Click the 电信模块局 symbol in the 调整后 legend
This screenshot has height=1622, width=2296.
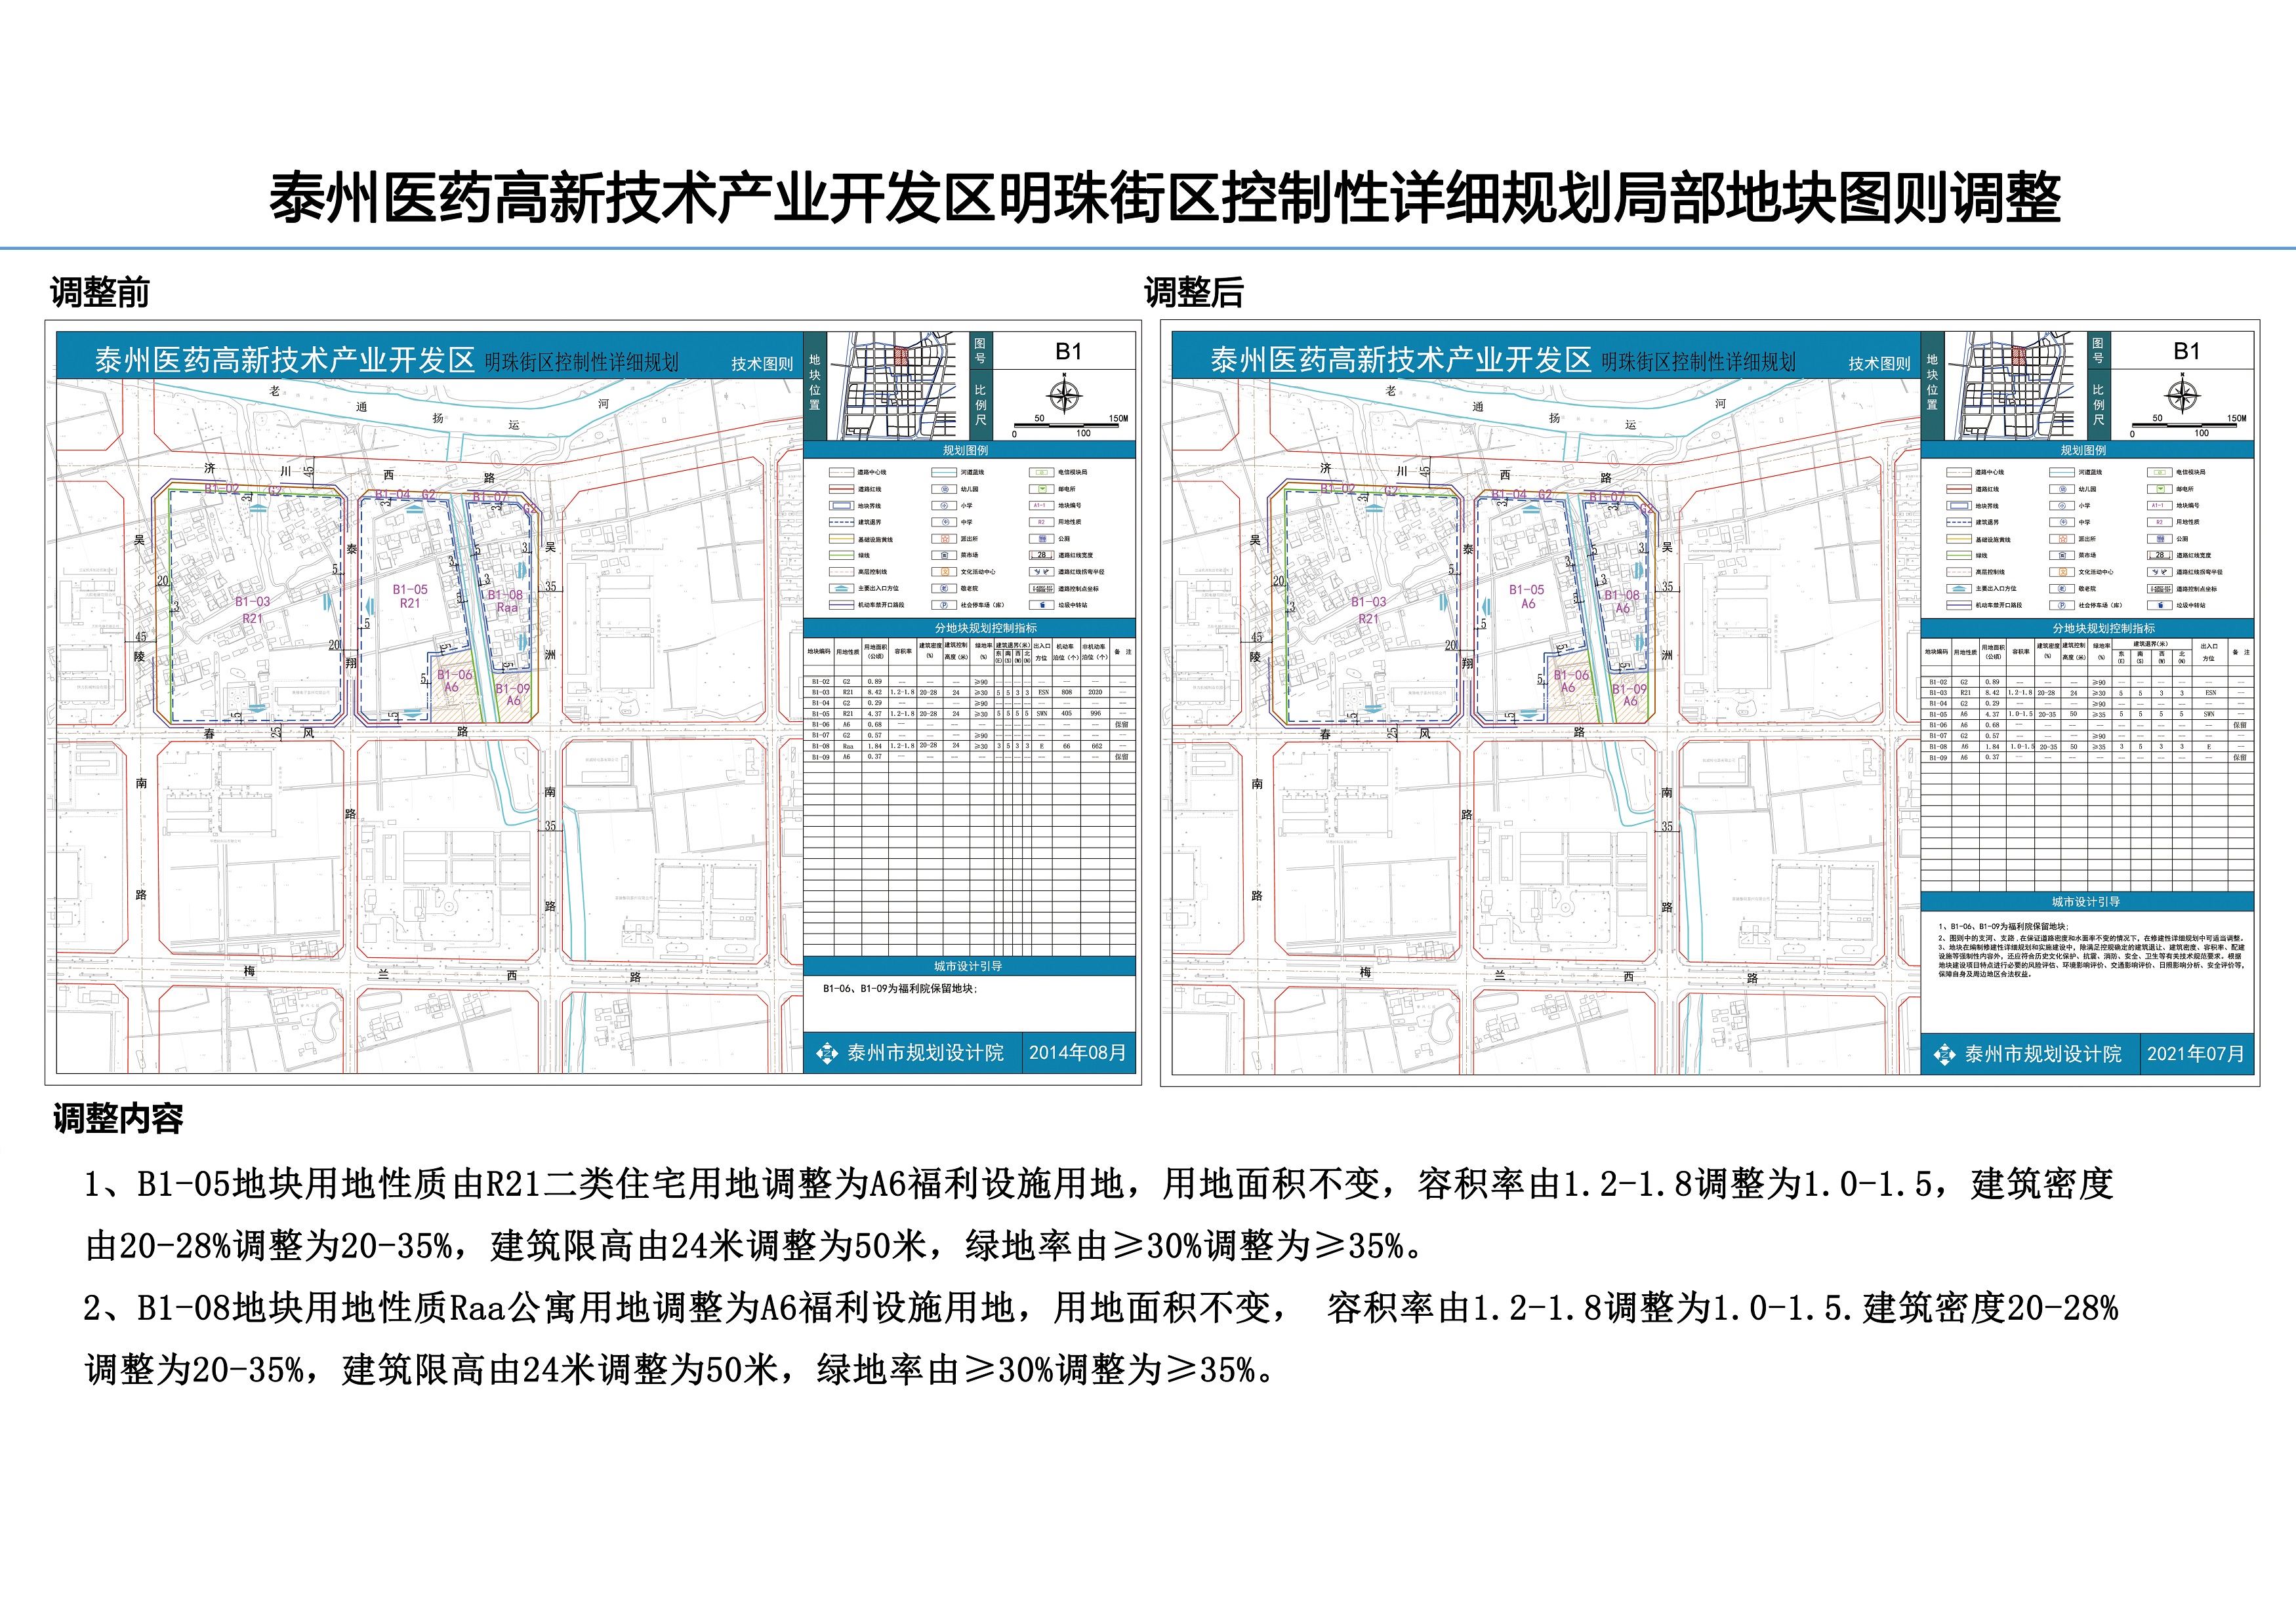click(x=2160, y=473)
